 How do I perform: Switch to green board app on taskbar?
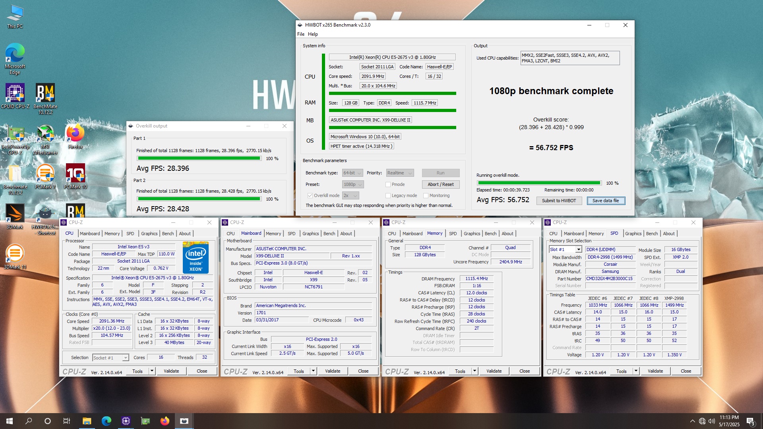[x=145, y=421]
